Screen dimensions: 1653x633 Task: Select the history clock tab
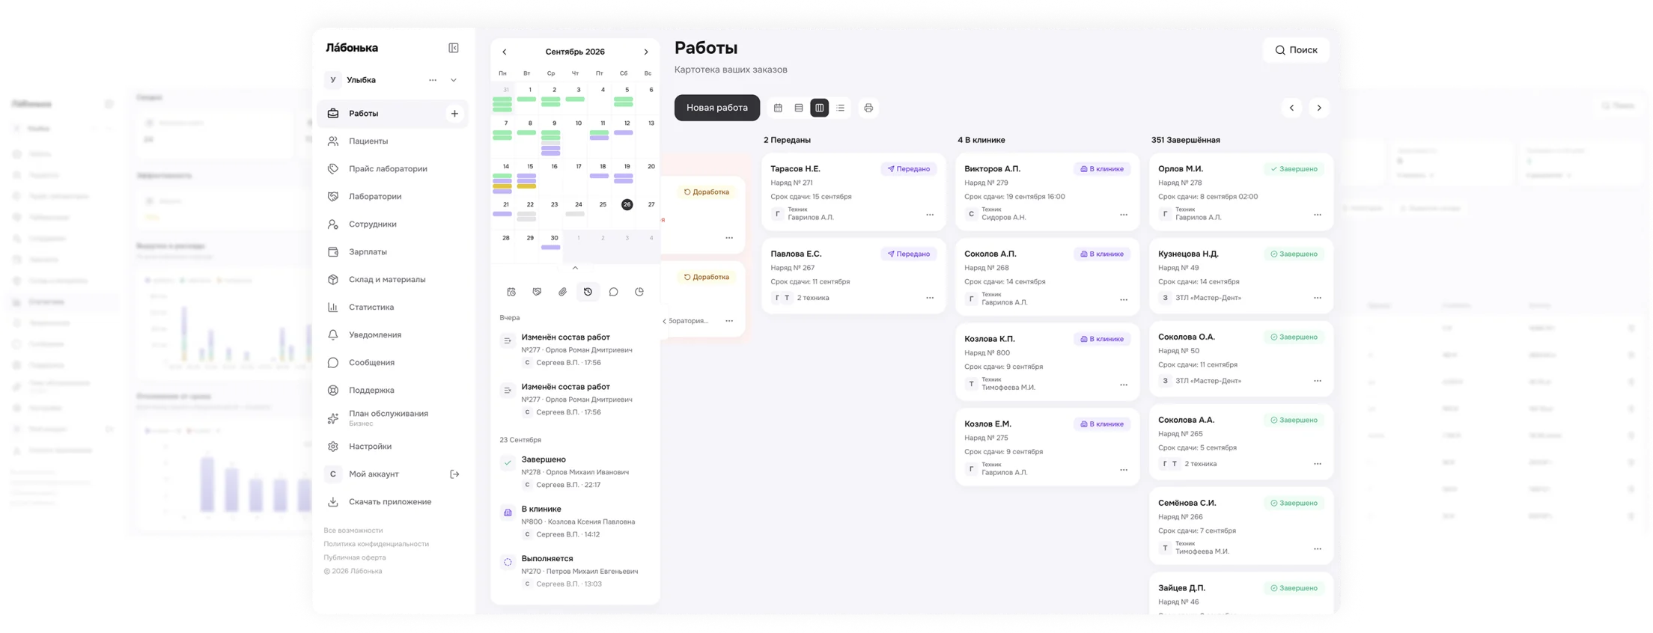click(x=588, y=292)
